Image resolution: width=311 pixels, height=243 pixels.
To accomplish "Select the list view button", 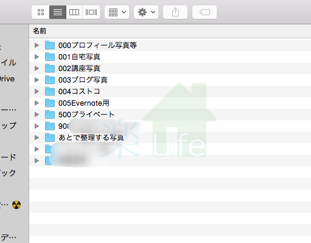I will [x=58, y=12].
